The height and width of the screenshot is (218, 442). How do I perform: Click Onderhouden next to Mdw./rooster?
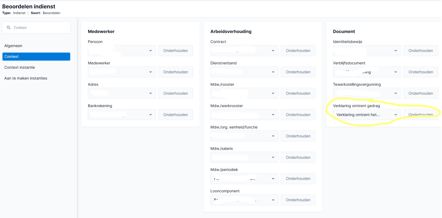(298, 93)
